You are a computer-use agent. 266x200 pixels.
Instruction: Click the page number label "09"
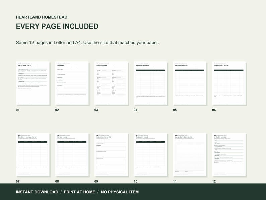coord(96,181)
